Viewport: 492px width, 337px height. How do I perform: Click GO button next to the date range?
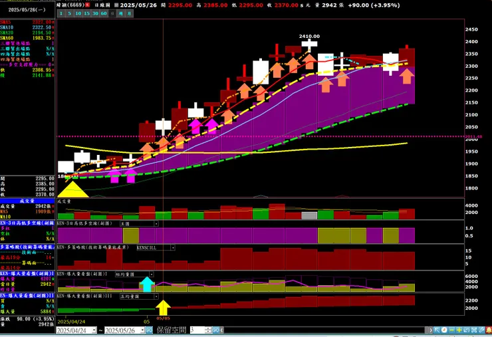[x=149, y=330]
